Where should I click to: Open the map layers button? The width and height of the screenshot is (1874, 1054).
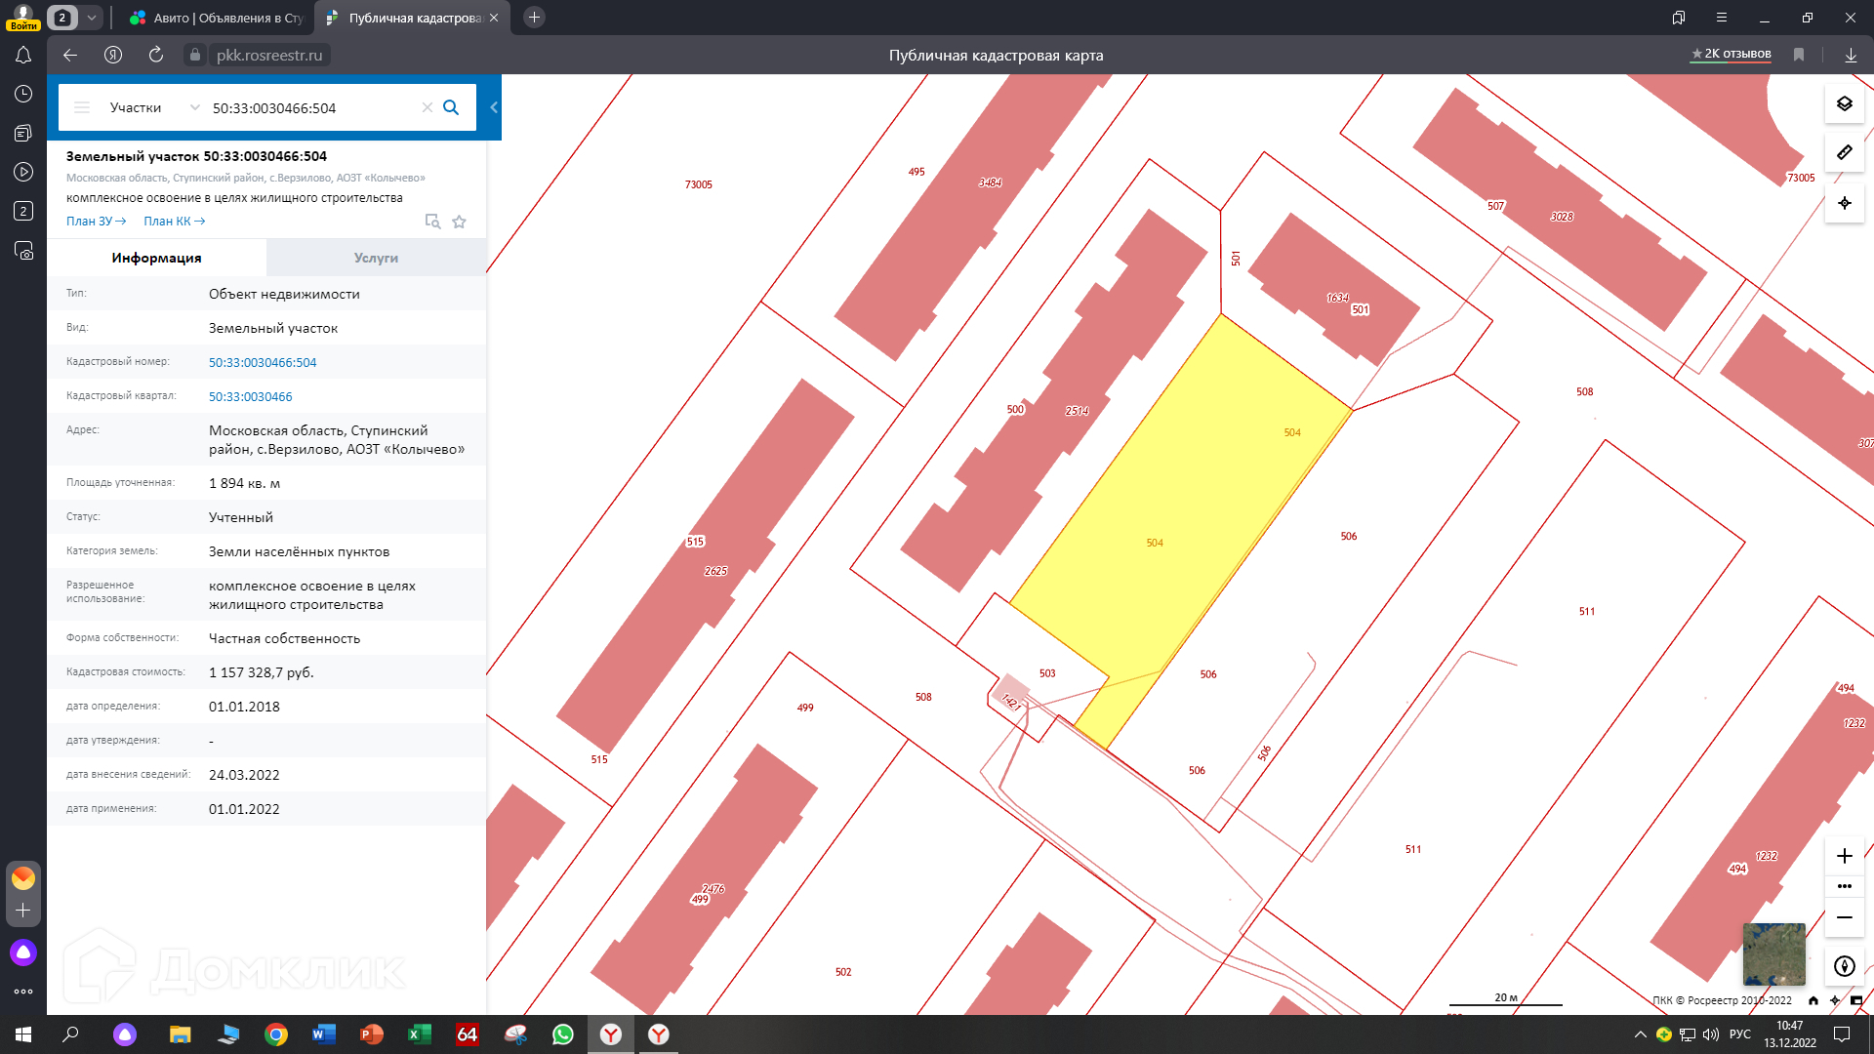(1844, 103)
